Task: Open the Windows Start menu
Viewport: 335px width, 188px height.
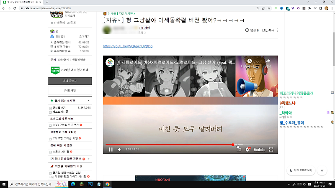Action: [x=4, y=184]
